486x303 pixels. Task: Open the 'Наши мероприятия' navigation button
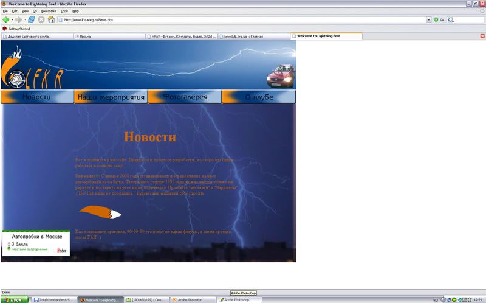coord(111,97)
